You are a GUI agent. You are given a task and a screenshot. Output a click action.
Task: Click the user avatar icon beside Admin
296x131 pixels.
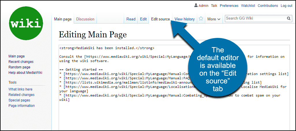(196, 5)
